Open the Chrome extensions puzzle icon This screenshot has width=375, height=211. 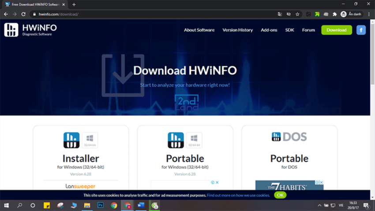334,15
